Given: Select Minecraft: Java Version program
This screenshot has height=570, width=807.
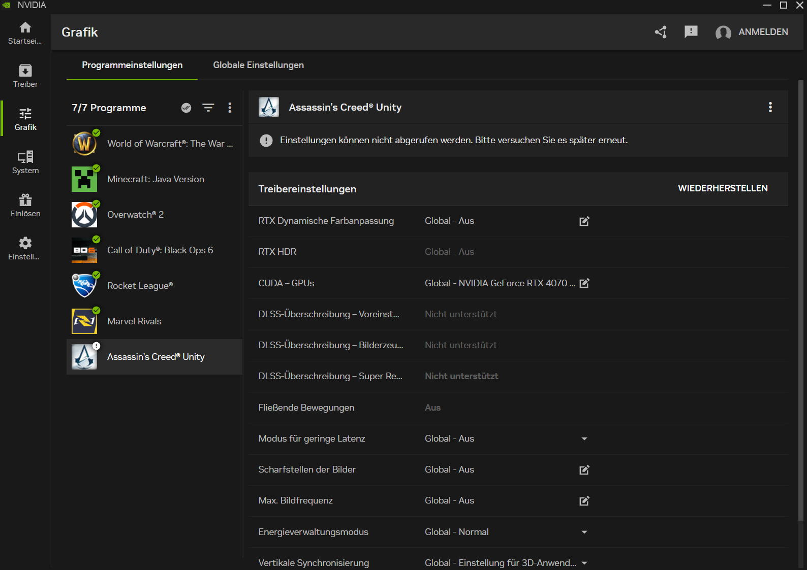Looking at the screenshot, I should pos(154,179).
